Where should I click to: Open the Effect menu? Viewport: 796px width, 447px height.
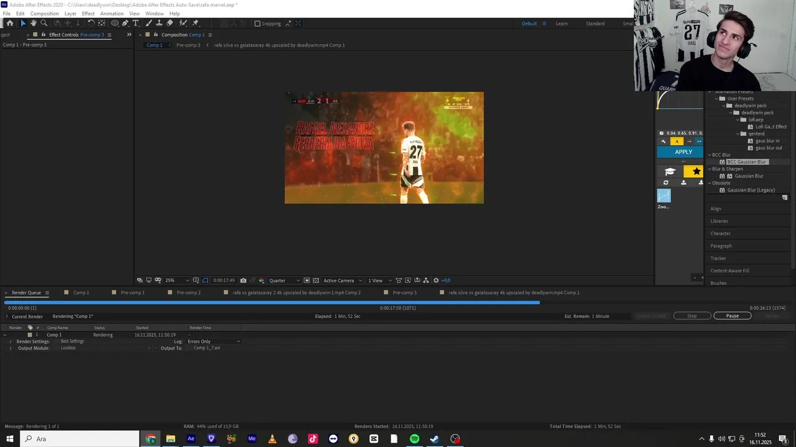[x=88, y=14]
